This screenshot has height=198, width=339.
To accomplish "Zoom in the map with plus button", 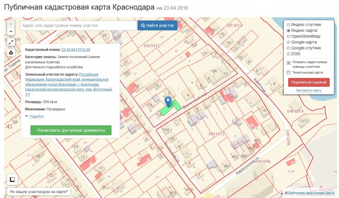I will pos(11,24).
